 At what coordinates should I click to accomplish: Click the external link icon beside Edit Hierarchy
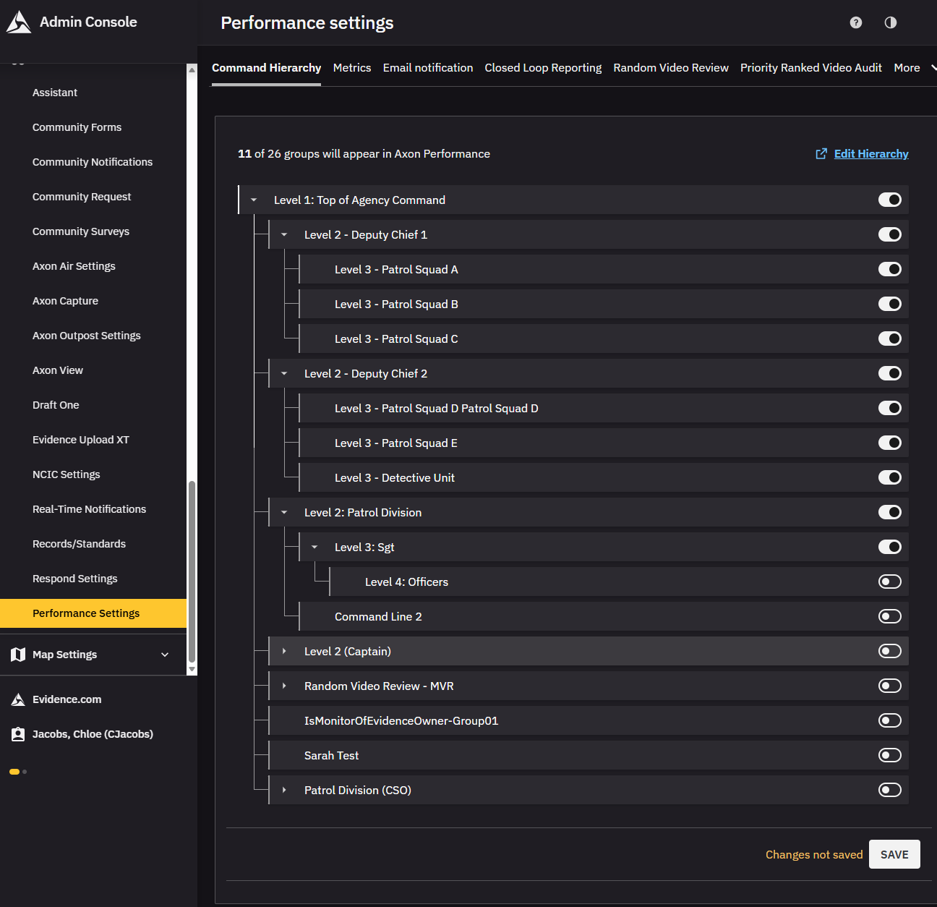821,153
